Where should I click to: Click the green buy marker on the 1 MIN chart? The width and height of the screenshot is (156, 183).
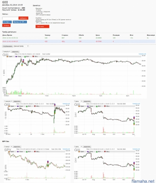22,64
